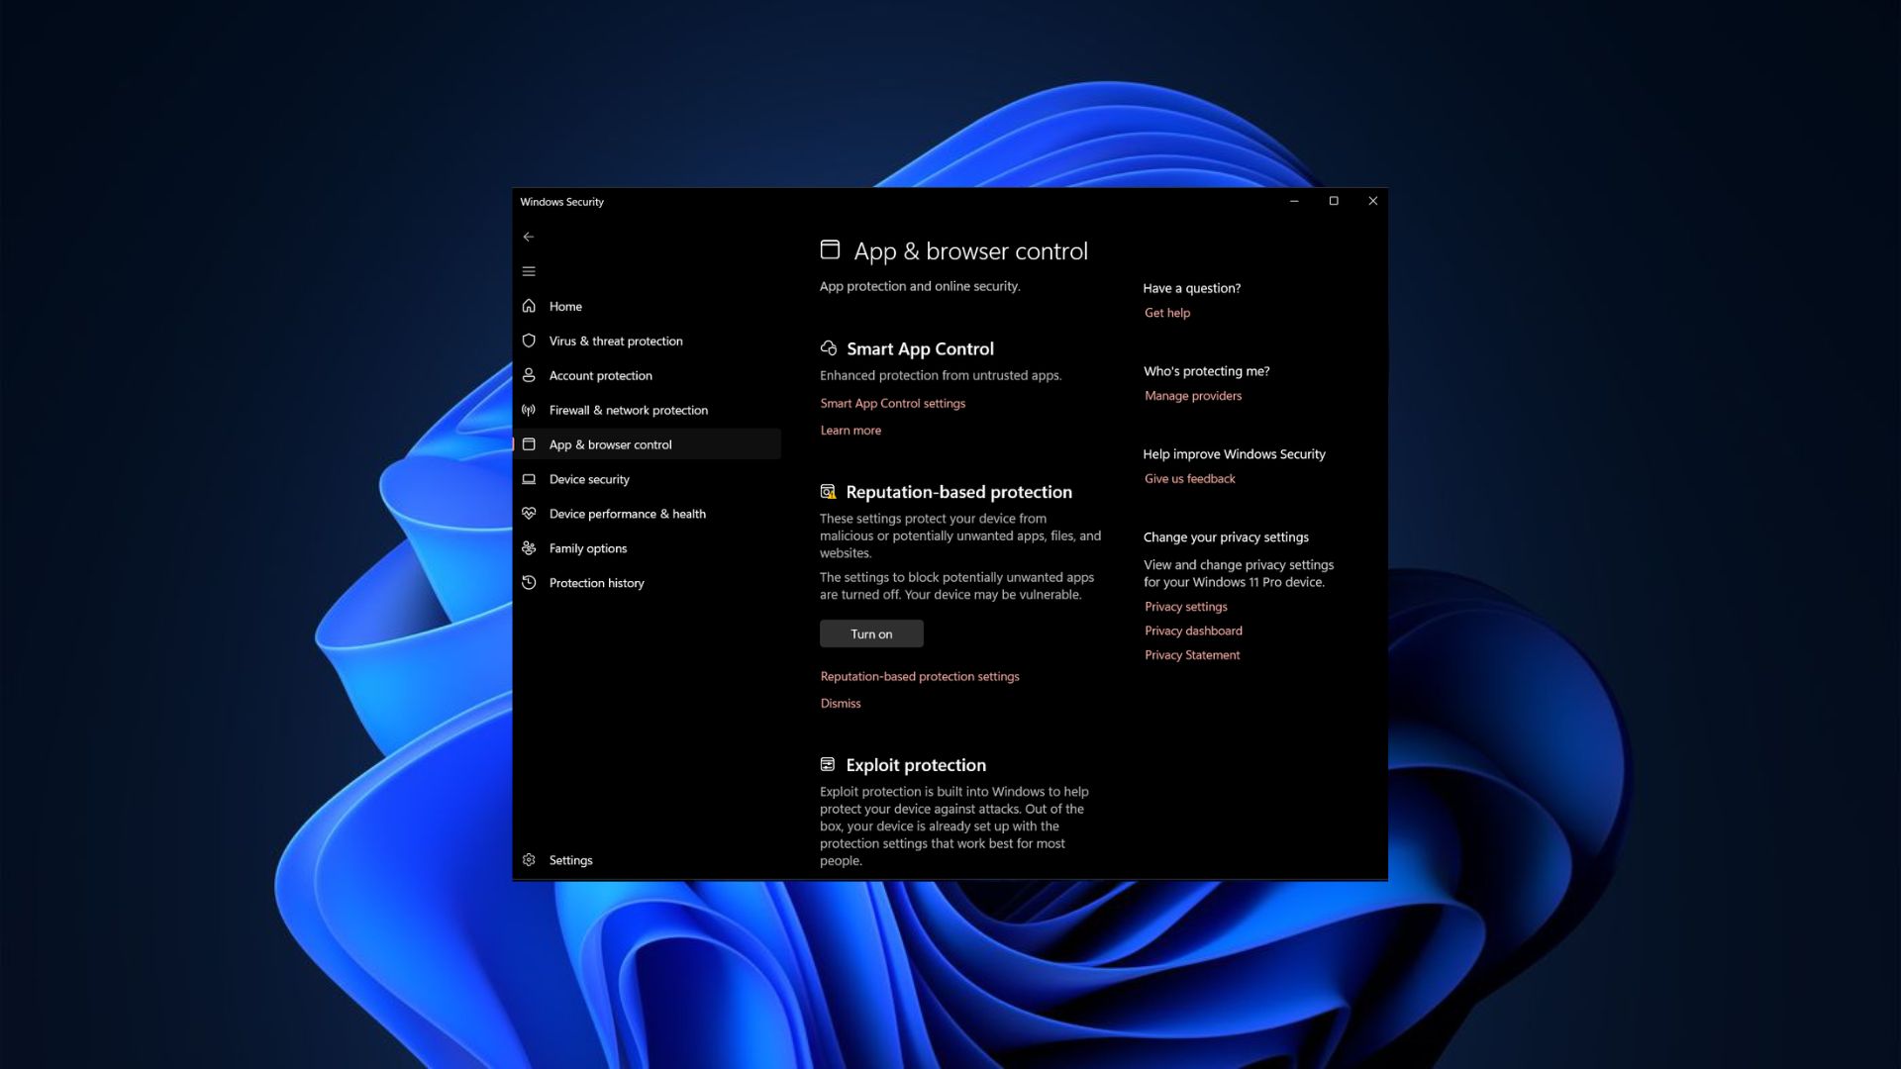Click the Firewall network antenna icon
The height and width of the screenshot is (1069, 1901).
529,410
